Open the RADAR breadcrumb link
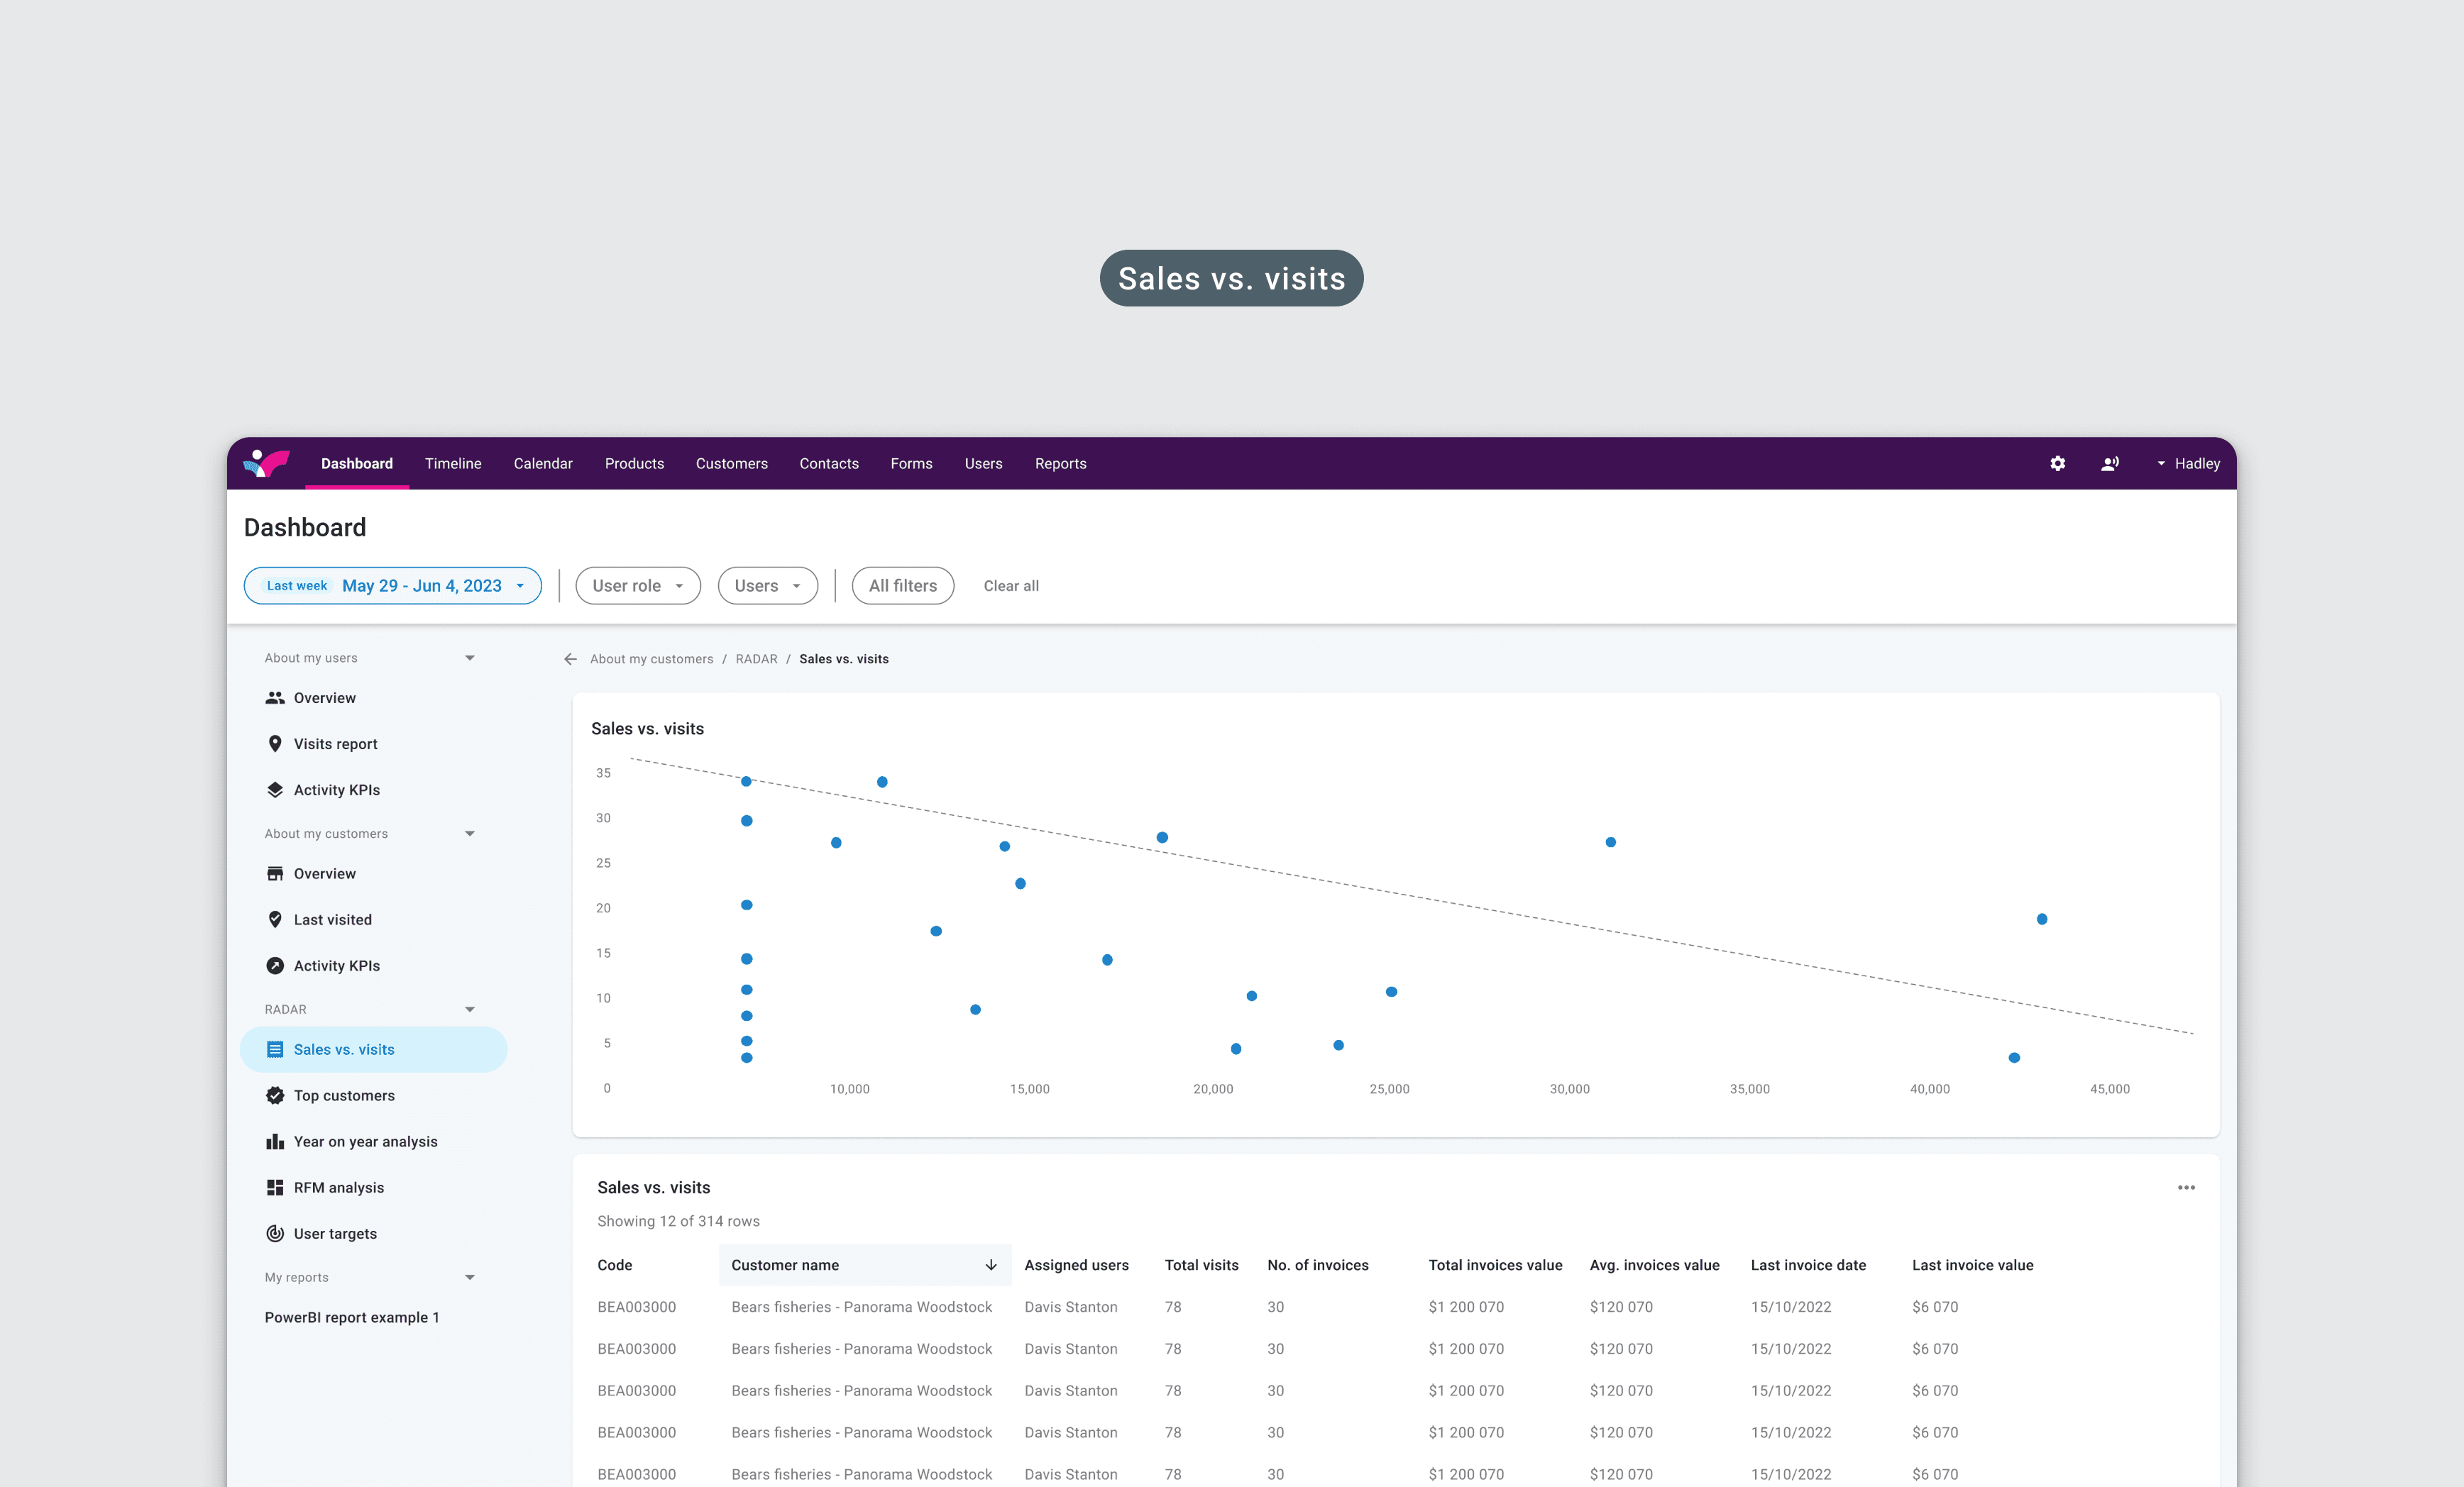This screenshot has width=2464, height=1487. pyautogui.click(x=756, y=659)
